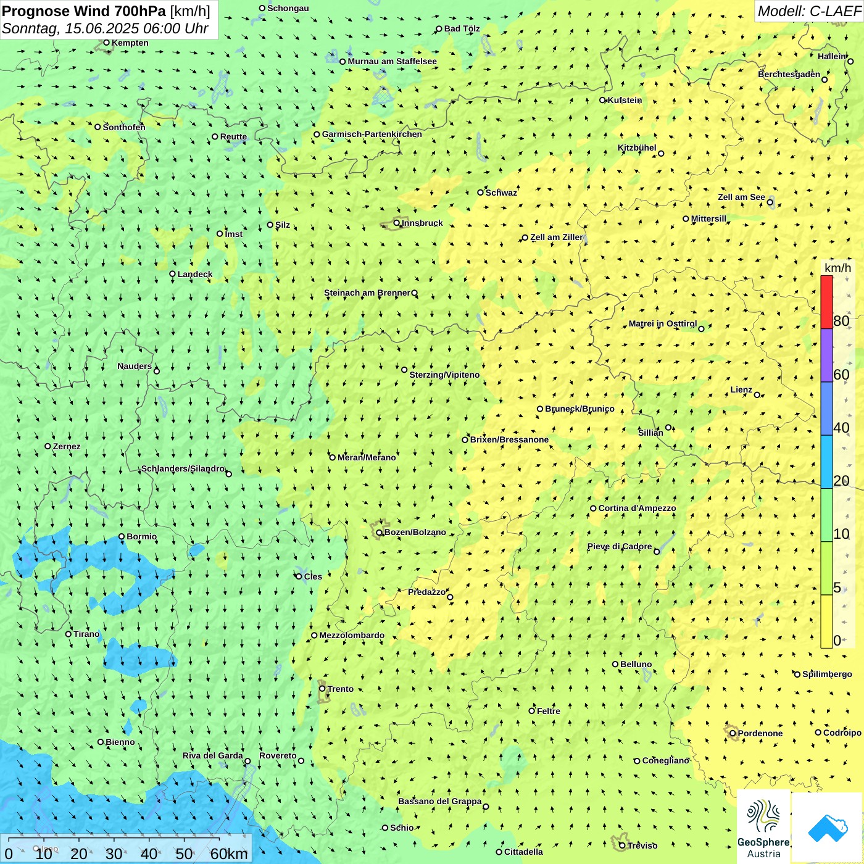The height and width of the screenshot is (864, 864).
Task: Click the 'Conegliano' label
Action: pos(666,760)
